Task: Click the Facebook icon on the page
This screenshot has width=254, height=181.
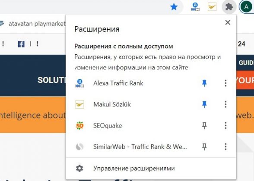Action: coord(21,44)
